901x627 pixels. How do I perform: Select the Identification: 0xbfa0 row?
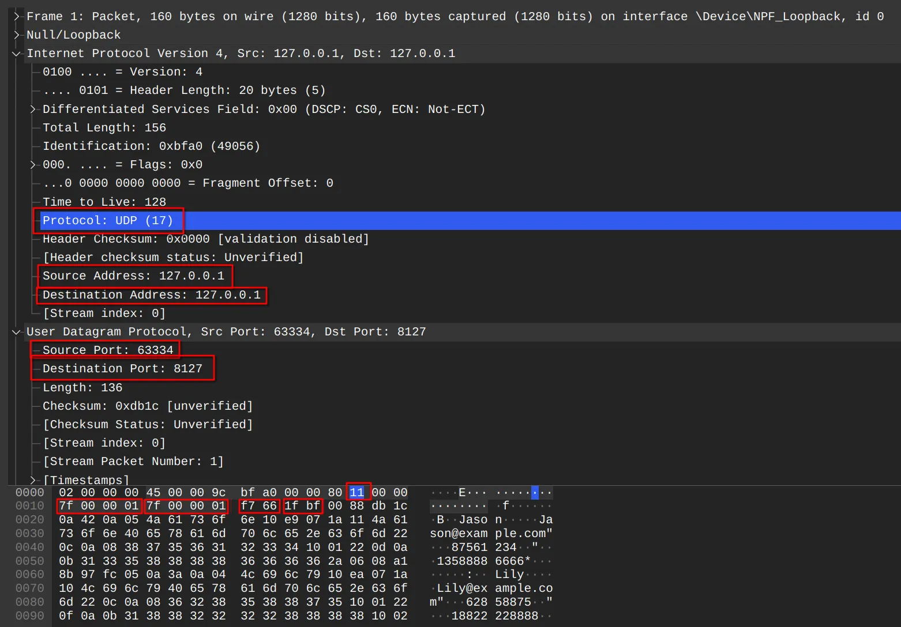click(151, 146)
